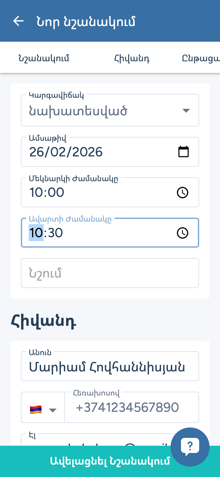Open the Նախատեսված status combo box
220x477 pixels.
click(x=98, y=111)
